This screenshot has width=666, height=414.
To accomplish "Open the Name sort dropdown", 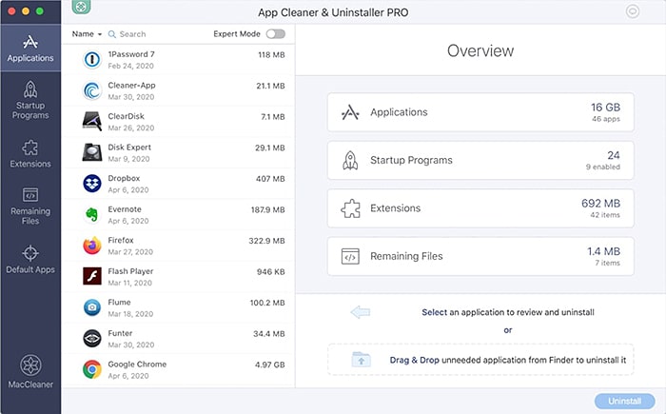I will pos(87,34).
